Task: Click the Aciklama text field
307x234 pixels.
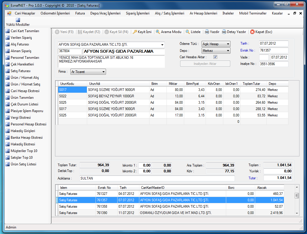Action: tap(157, 178)
